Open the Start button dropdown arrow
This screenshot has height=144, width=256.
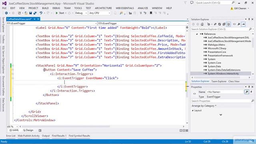(x=66, y=13)
